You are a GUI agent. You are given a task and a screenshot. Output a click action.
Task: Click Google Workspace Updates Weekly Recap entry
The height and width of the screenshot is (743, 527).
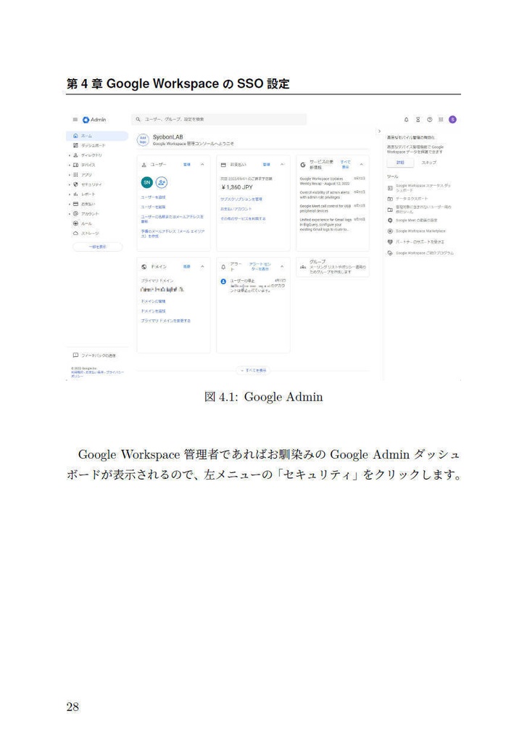tap(333, 181)
